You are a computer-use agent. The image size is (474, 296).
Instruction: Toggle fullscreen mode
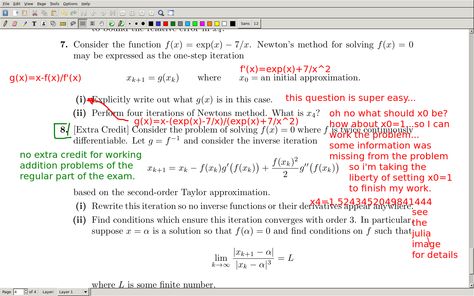(171, 13)
